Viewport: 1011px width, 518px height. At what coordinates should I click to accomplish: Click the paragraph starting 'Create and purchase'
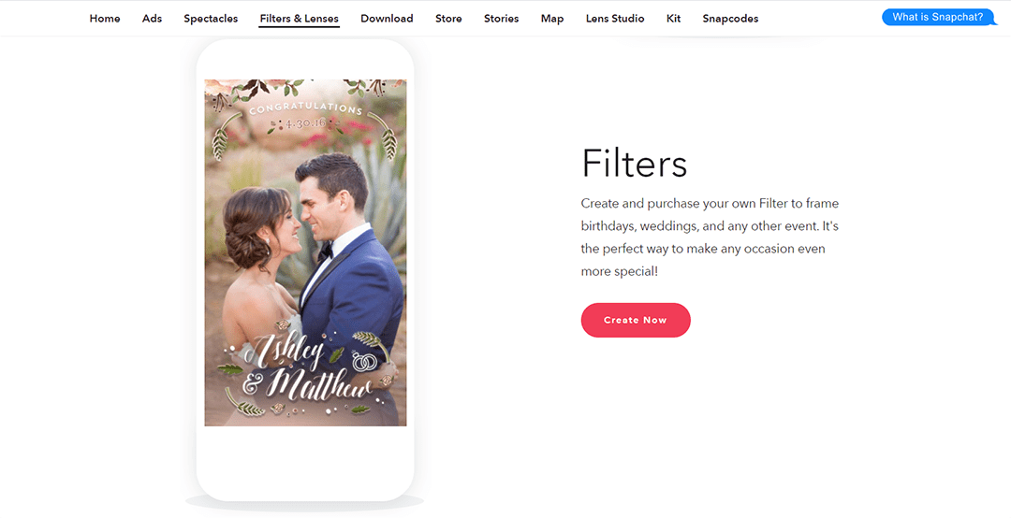pos(710,237)
